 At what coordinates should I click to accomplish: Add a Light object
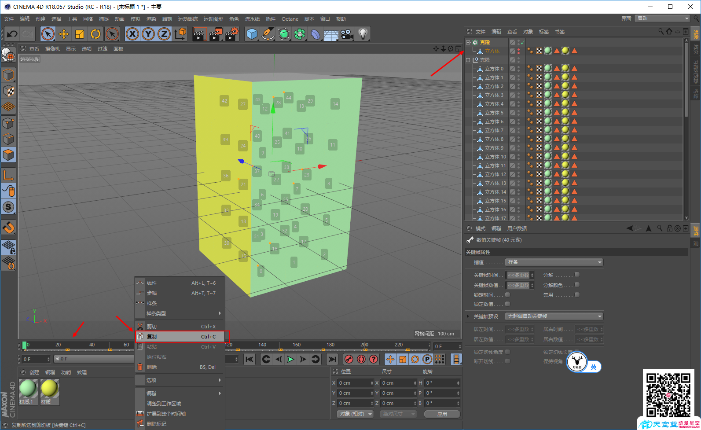pos(363,34)
